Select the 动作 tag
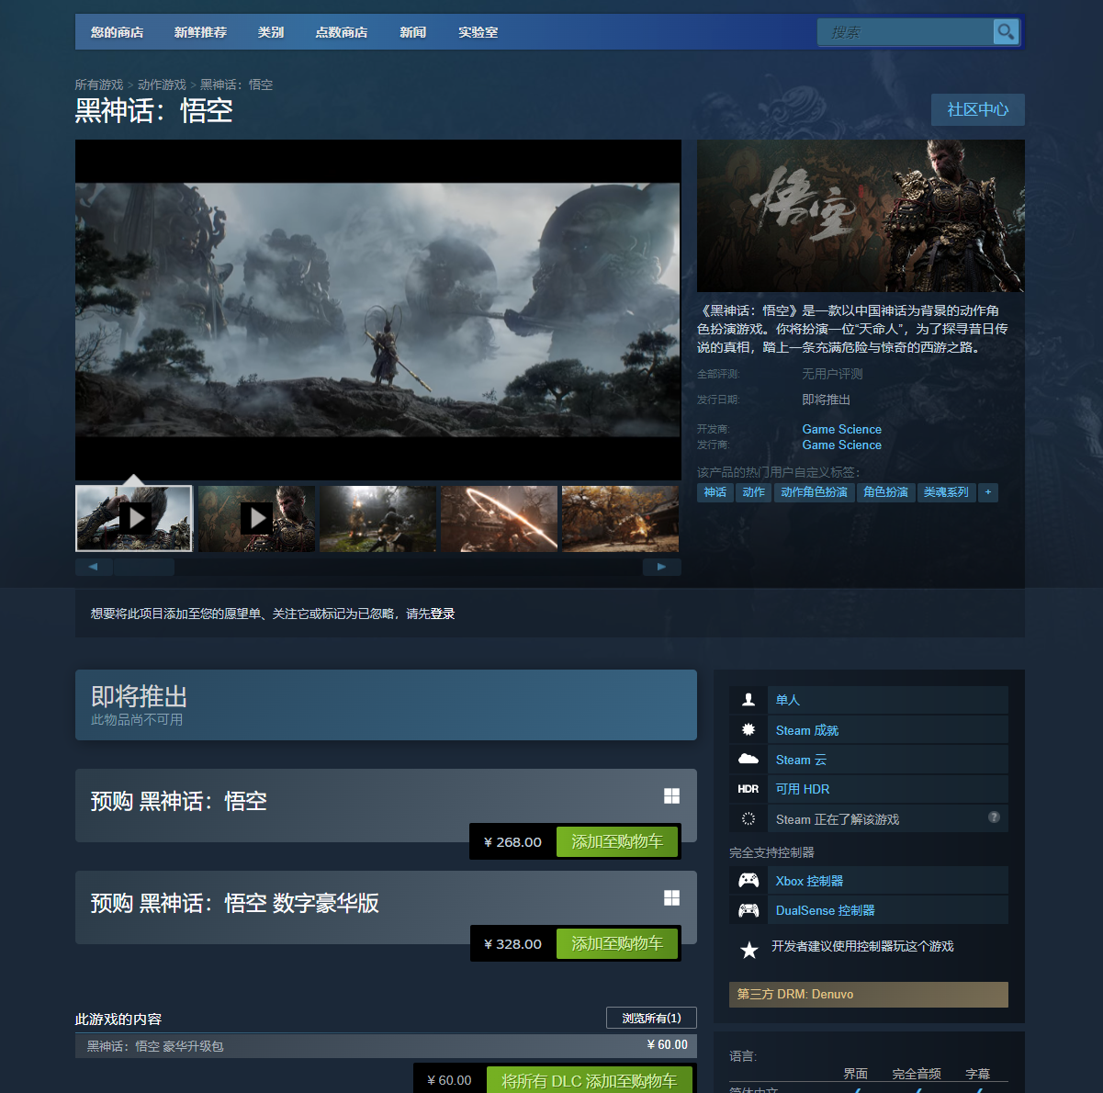Image resolution: width=1103 pixels, height=1093 pixels. click(x=754, y=492)
